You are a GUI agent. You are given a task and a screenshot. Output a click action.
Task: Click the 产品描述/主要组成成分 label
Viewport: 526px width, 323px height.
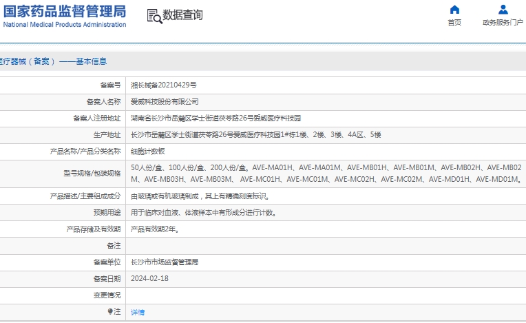point(85,196)
